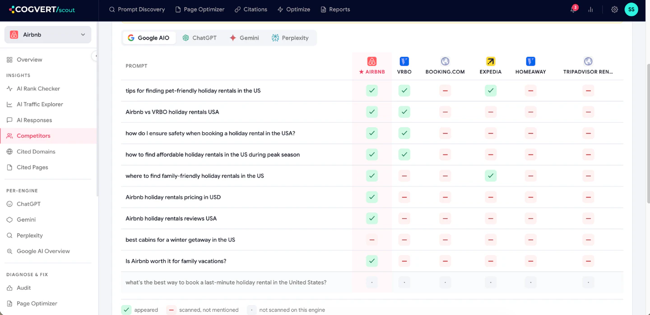Open Page Optimizer in the sidebar
The image size is (650, 315).
coord(48,304)
